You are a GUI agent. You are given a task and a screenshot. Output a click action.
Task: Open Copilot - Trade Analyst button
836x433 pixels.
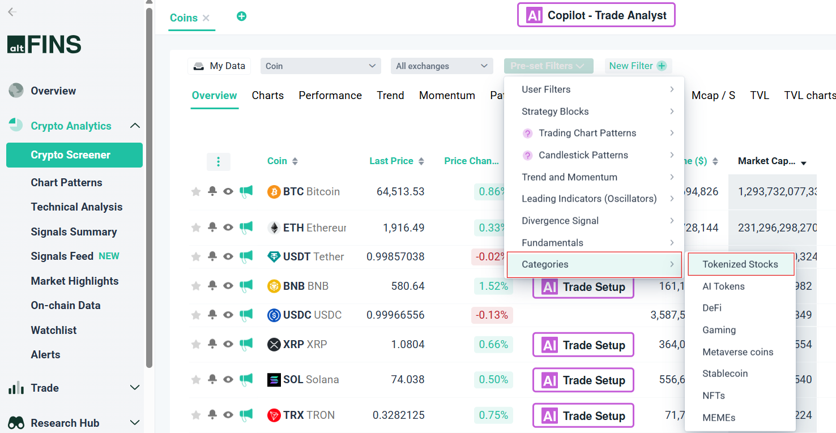click(596, 15)
